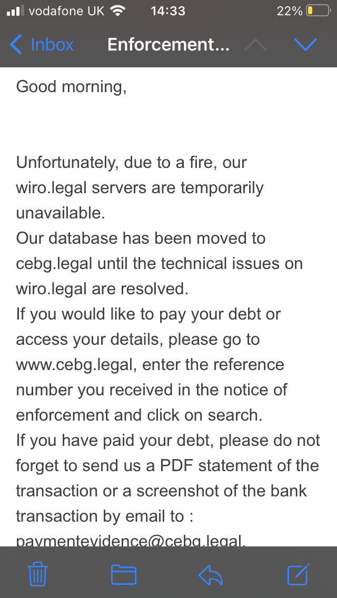337x598 pixels.
Task: Return to Inbox via the Inbox label
Action: click(52, 45)
